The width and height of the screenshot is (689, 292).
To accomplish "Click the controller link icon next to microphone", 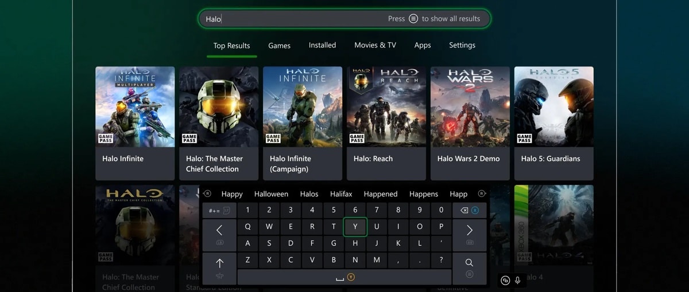I will 505,280.
